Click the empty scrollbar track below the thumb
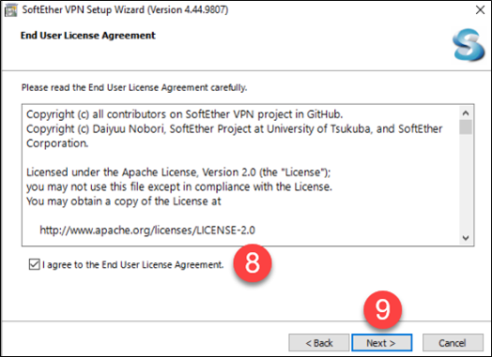The image size is (492, 357). point(466,184)
